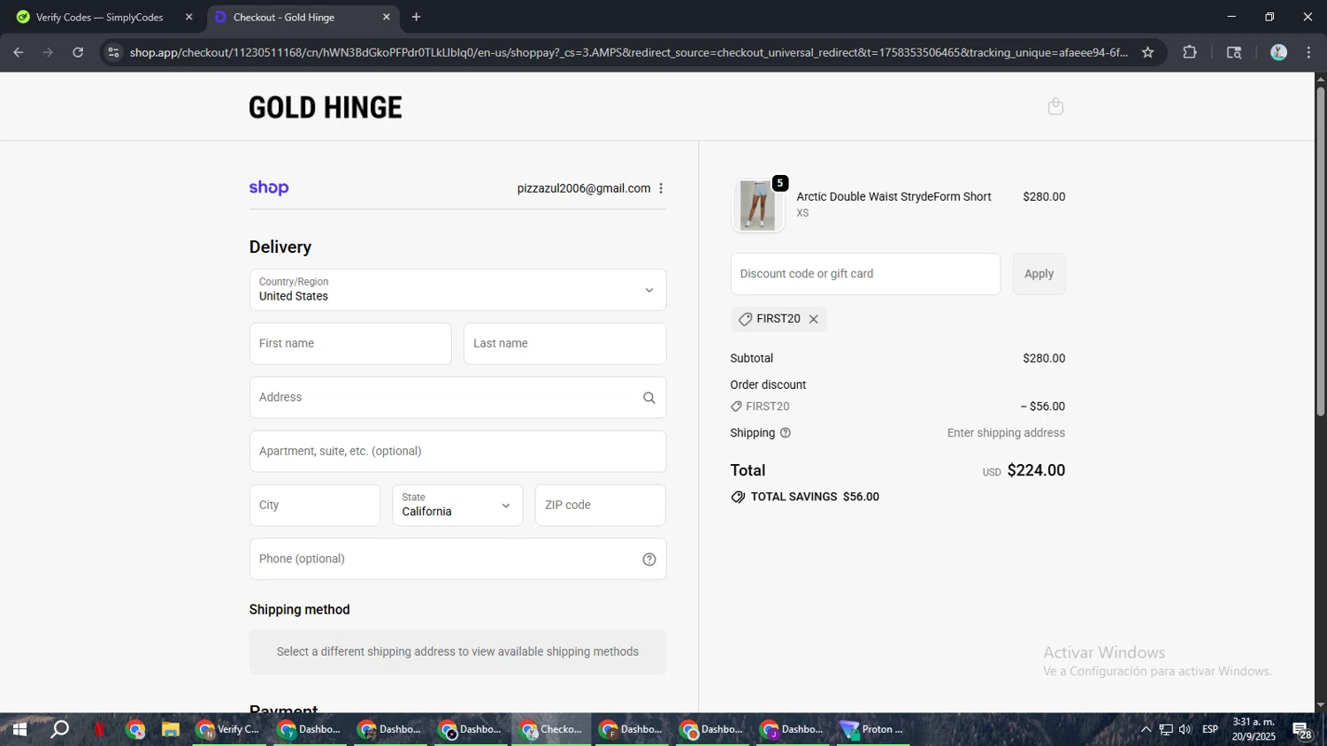Switch to the Verify Codes SimplyCodes tab

point(99,17)
